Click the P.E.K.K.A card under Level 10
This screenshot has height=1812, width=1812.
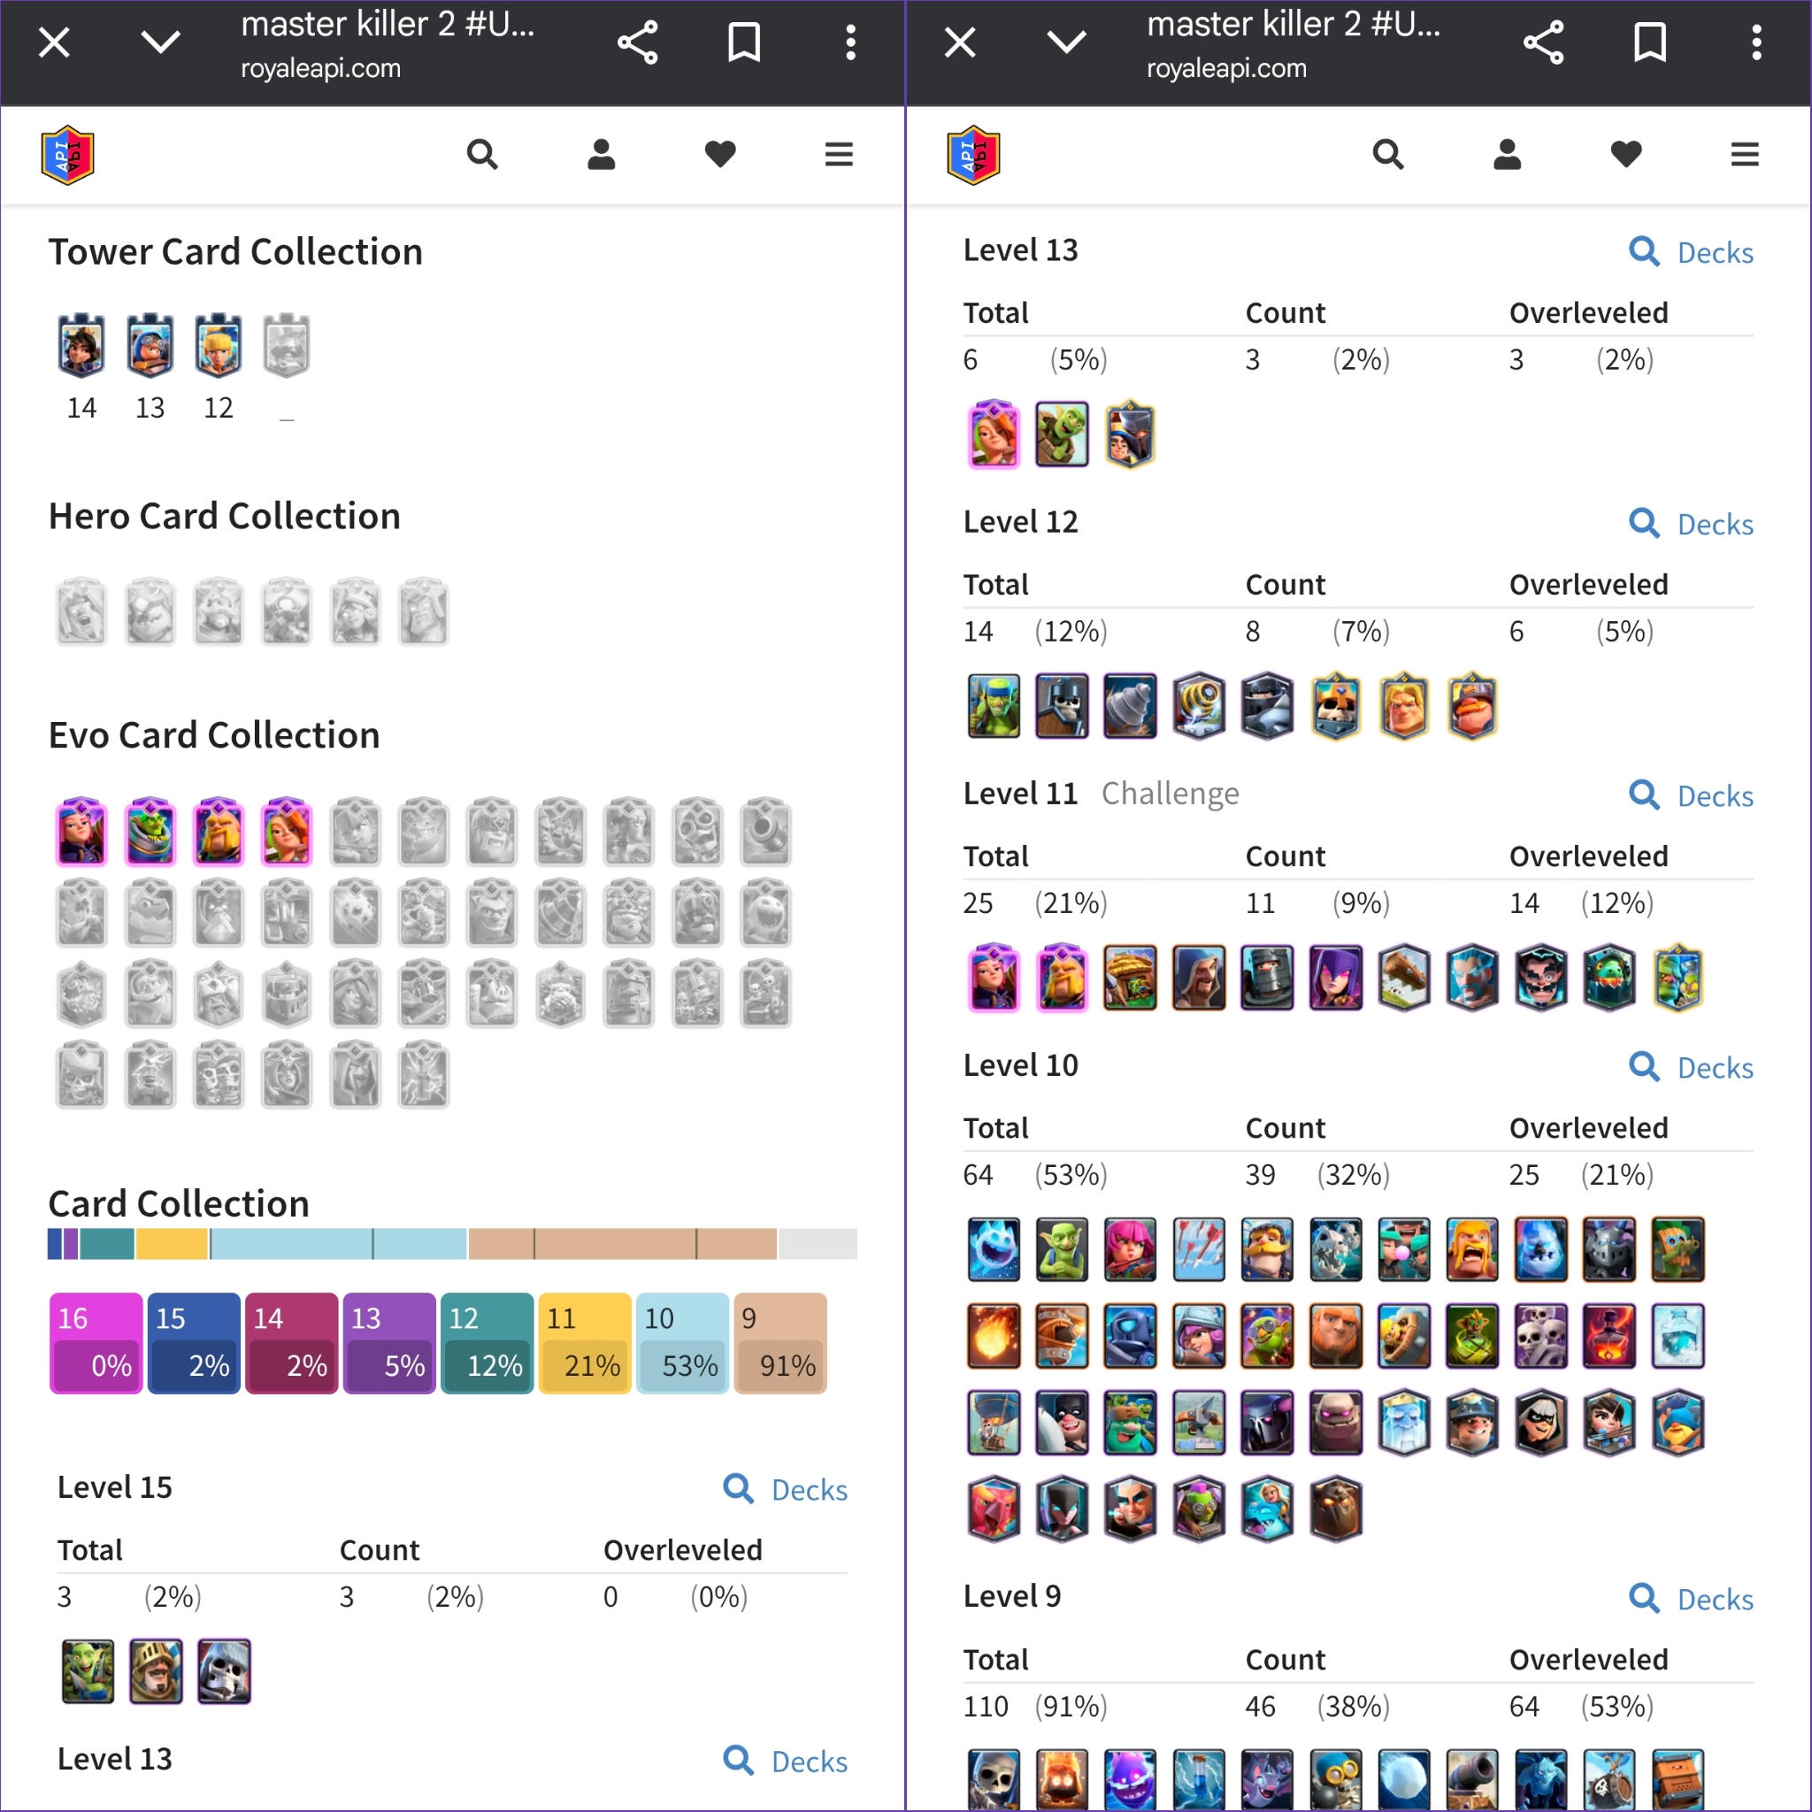click(x=1267, y=1422)
